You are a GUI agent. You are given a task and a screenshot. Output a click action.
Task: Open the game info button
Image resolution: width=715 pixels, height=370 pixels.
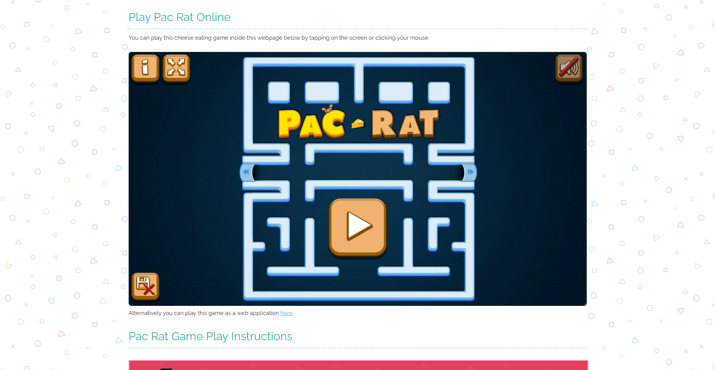point(145,68)
